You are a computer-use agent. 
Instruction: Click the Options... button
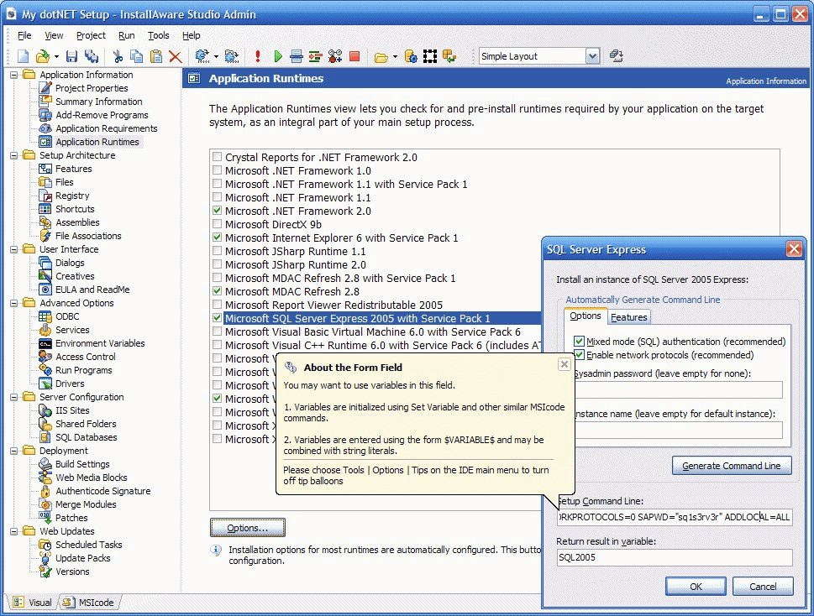(248, 528)
